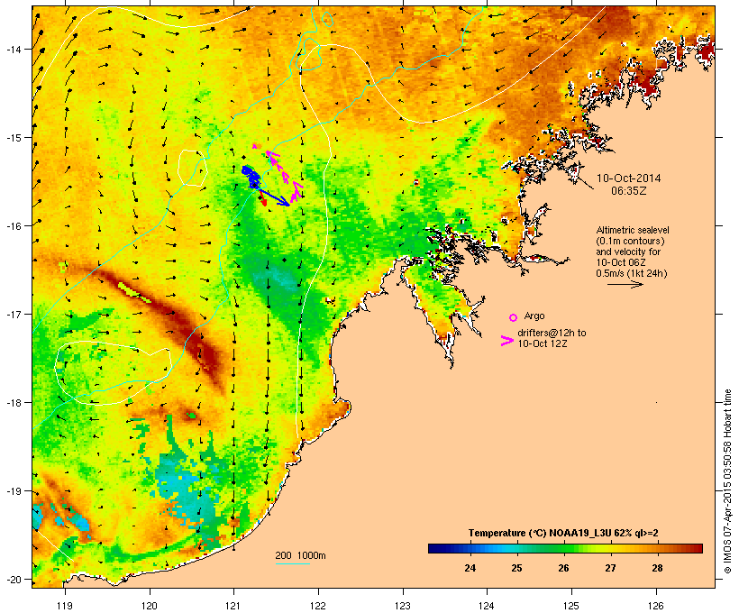Click the '10-Oct 12Z' legend text

(x=542, y=343)
